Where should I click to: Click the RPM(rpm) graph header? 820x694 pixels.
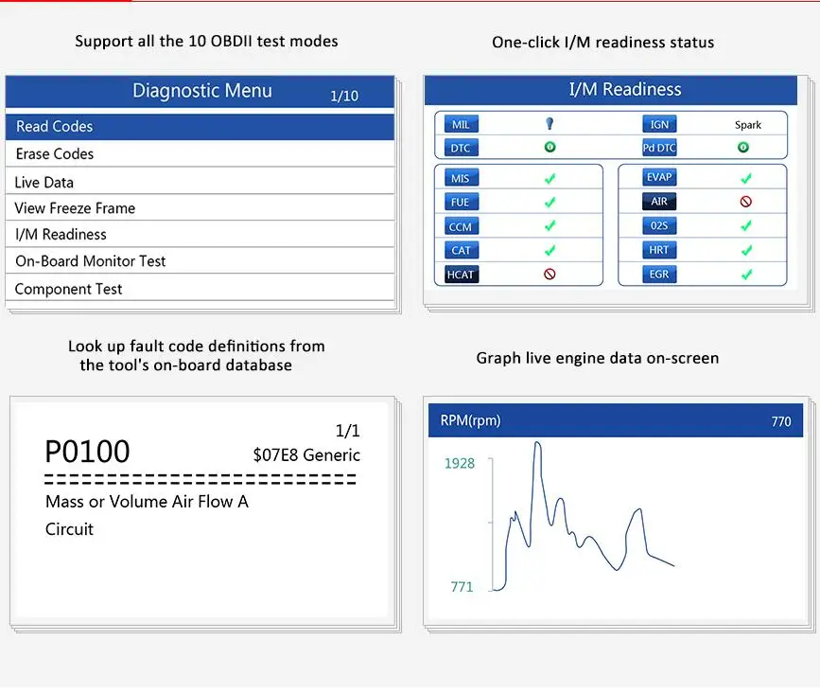tap(470, 420)
